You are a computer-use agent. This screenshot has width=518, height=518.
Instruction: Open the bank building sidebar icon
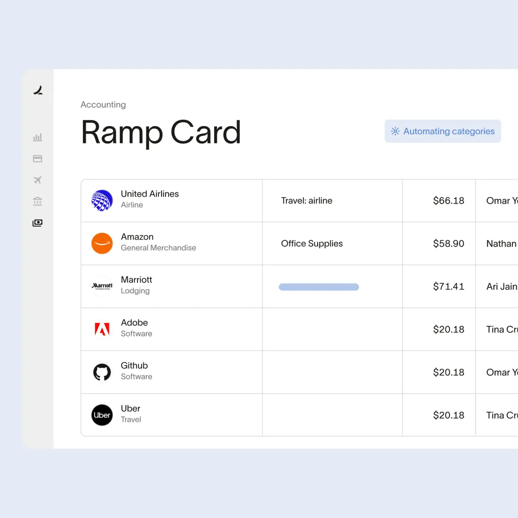38,201
